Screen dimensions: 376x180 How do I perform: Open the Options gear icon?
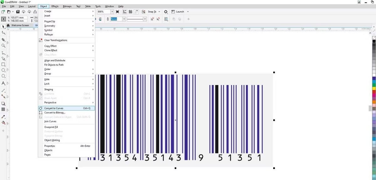[x=166, y=12]
